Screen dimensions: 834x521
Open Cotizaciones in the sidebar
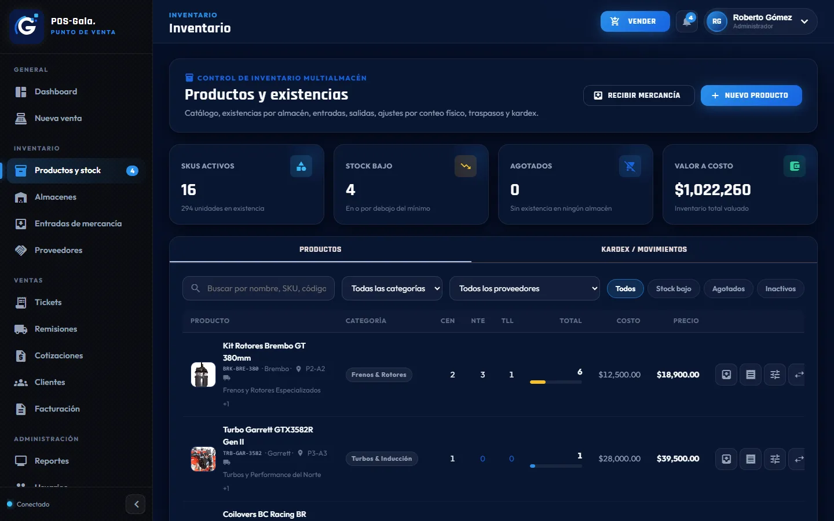tap(76, 355)
